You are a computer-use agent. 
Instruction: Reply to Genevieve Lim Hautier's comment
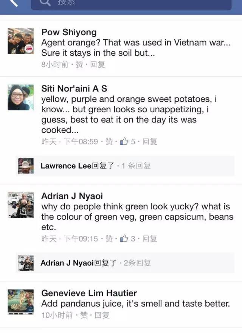[x=102, y=315]
